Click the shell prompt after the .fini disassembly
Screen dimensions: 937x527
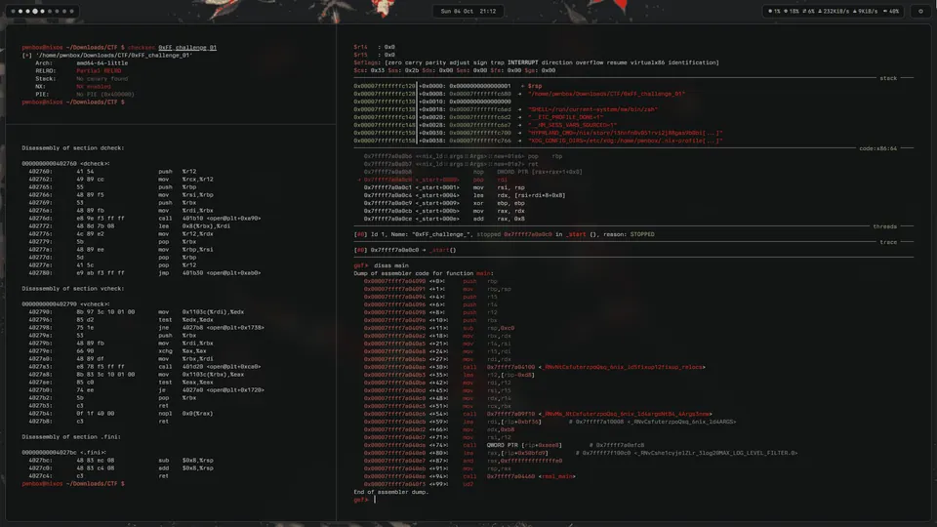pyautogui.click(x=73, y=483)
